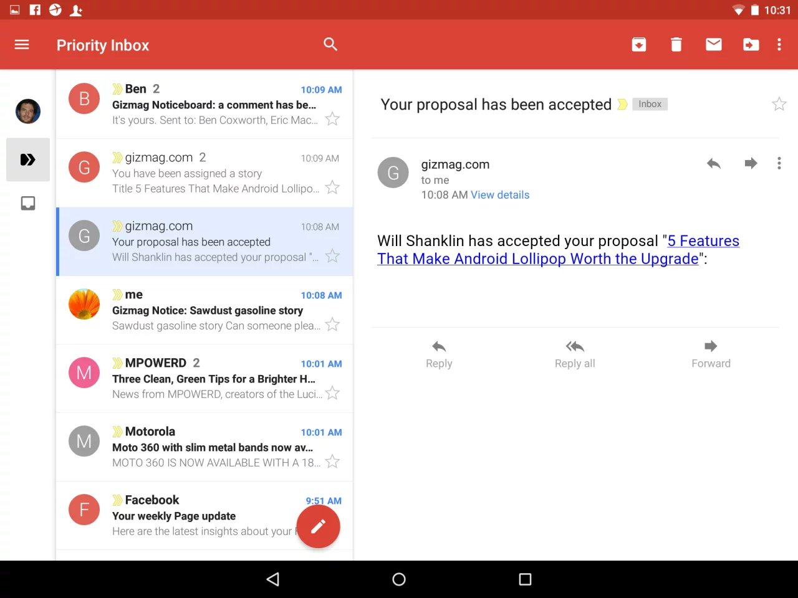The image size is (798, 598).
Task: Open the navigation drawer menu
Action: pyautogui.click(x=22, y=44)
